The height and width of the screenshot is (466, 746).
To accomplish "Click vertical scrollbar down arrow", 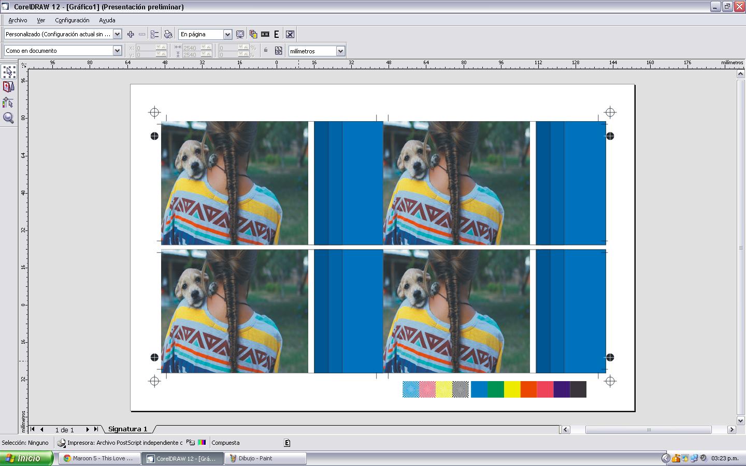I will 741,421.
